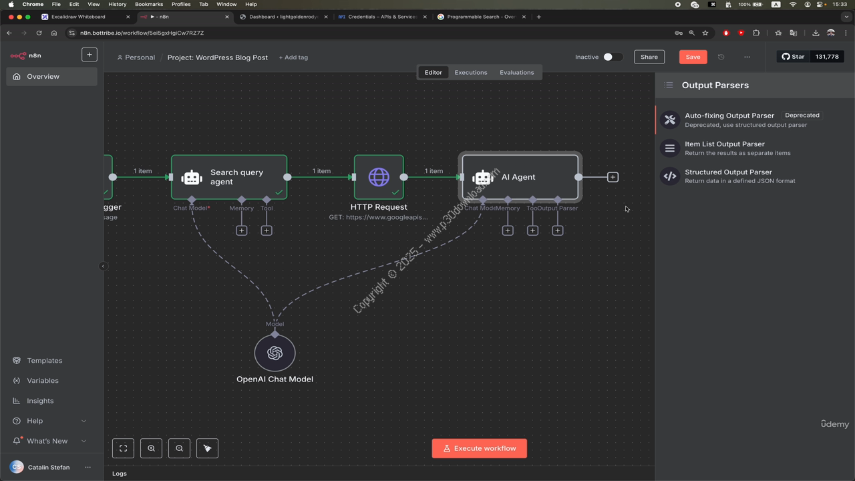Screen dimensions: 855x481
Task: Collapse the left sidebar
Action: click(103, 267)
